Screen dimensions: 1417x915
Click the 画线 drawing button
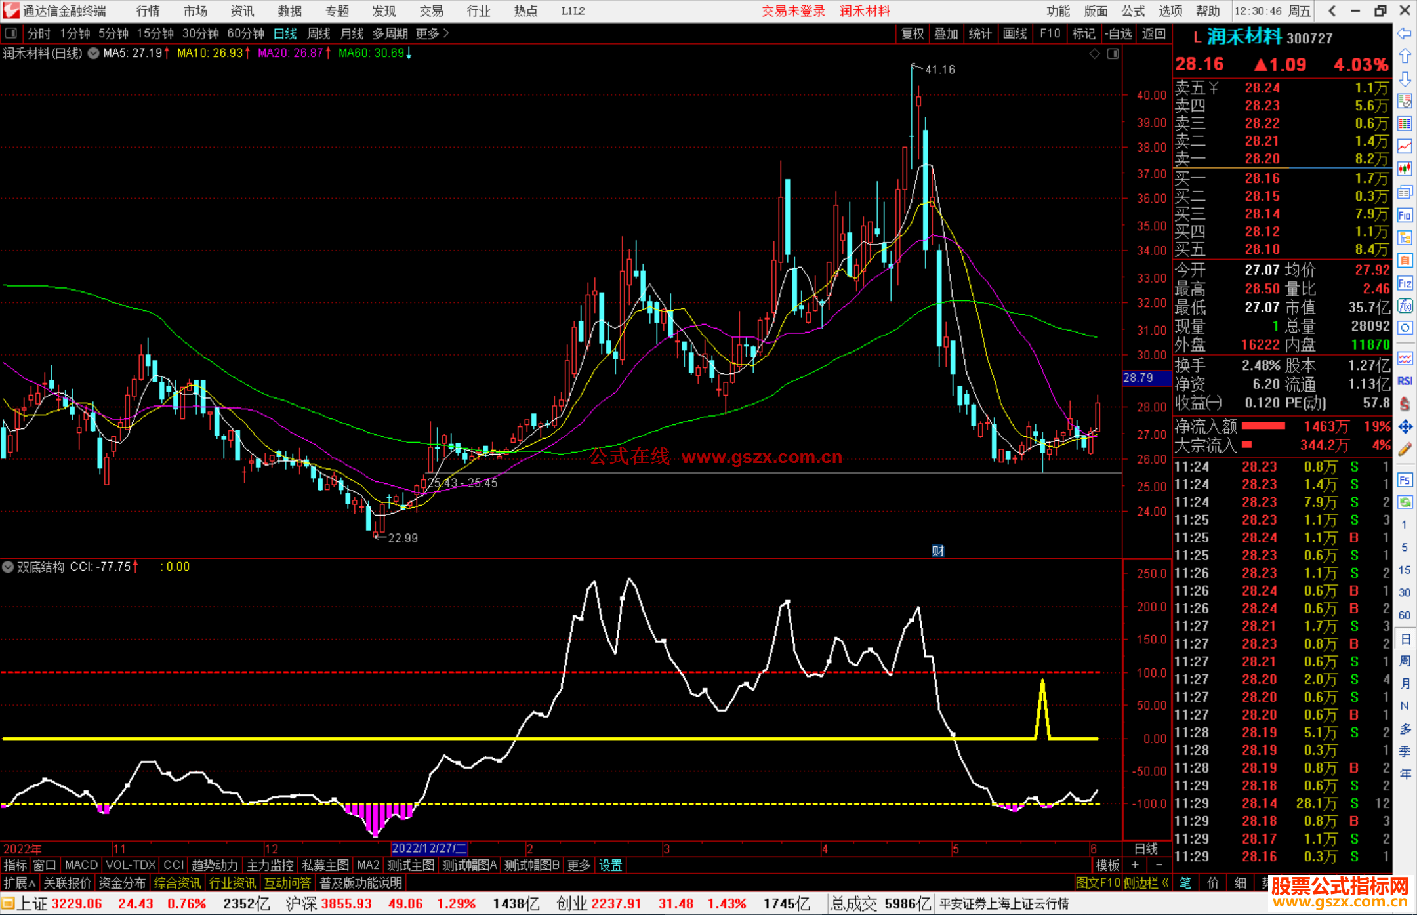coord(1014,33)
